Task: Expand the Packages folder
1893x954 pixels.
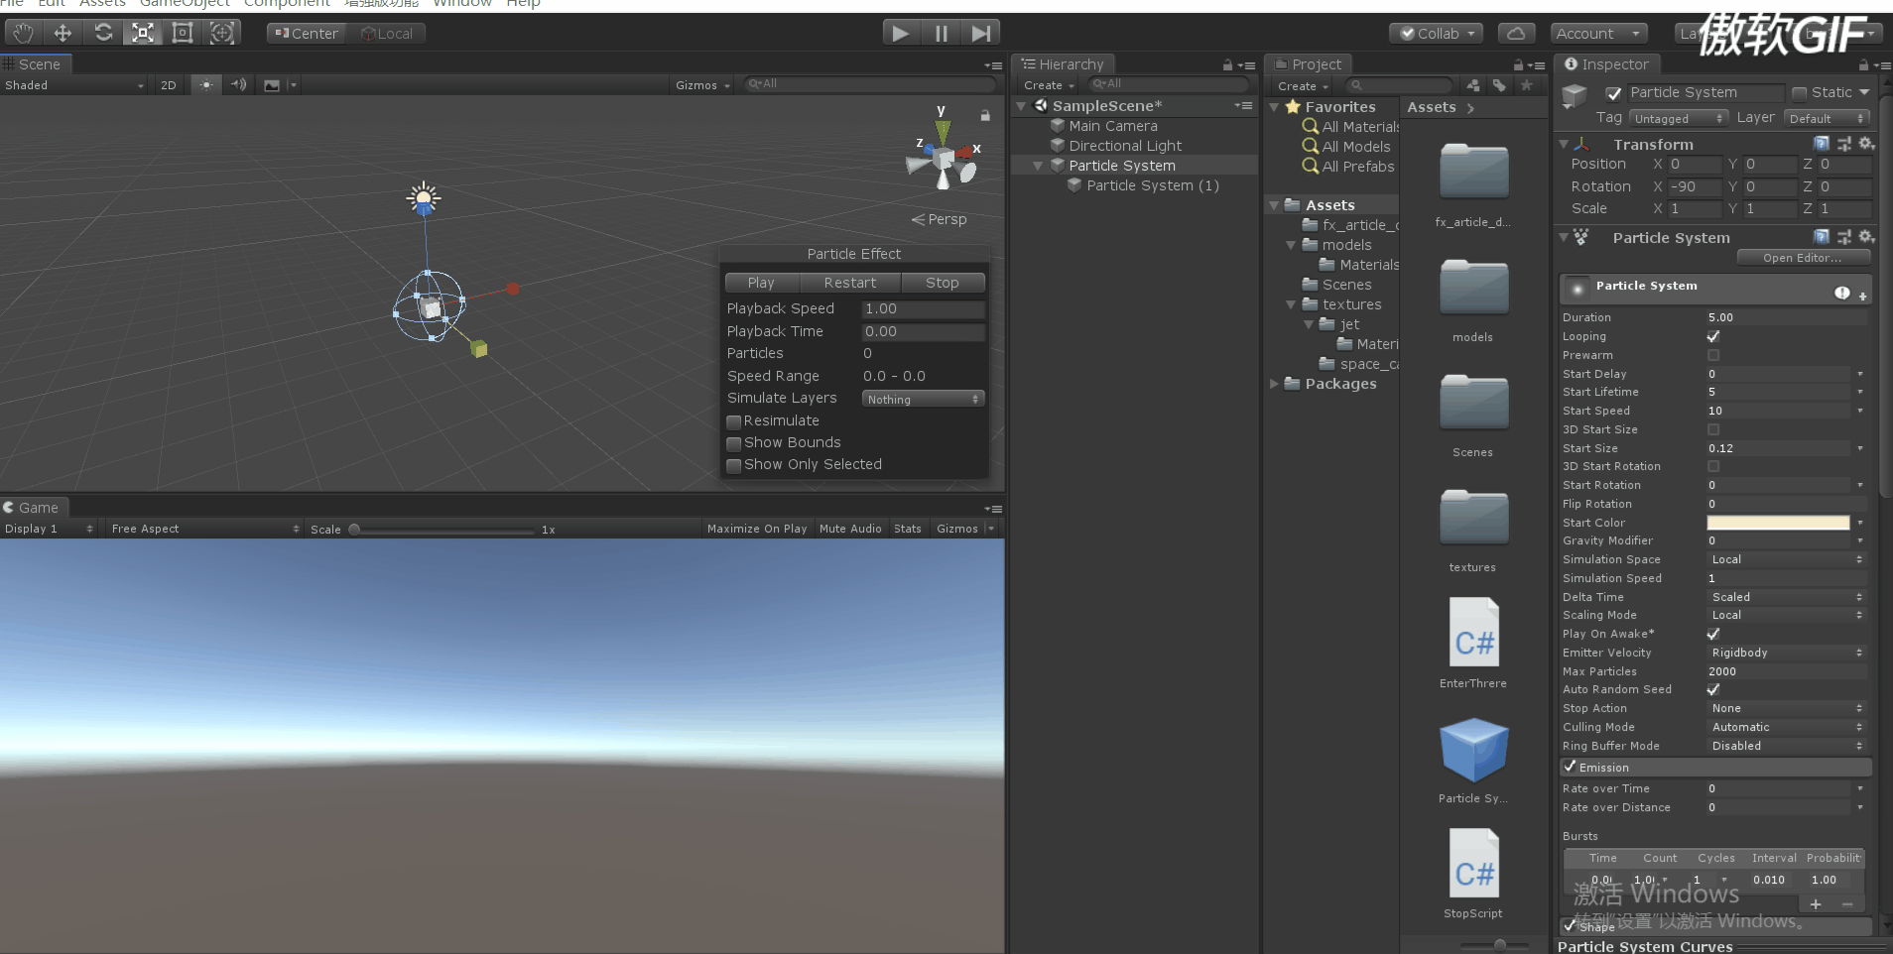Action: coord(1275,384)
